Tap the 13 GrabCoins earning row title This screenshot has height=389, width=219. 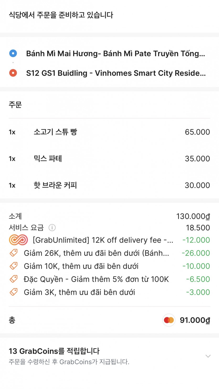[x=54, y=351]
